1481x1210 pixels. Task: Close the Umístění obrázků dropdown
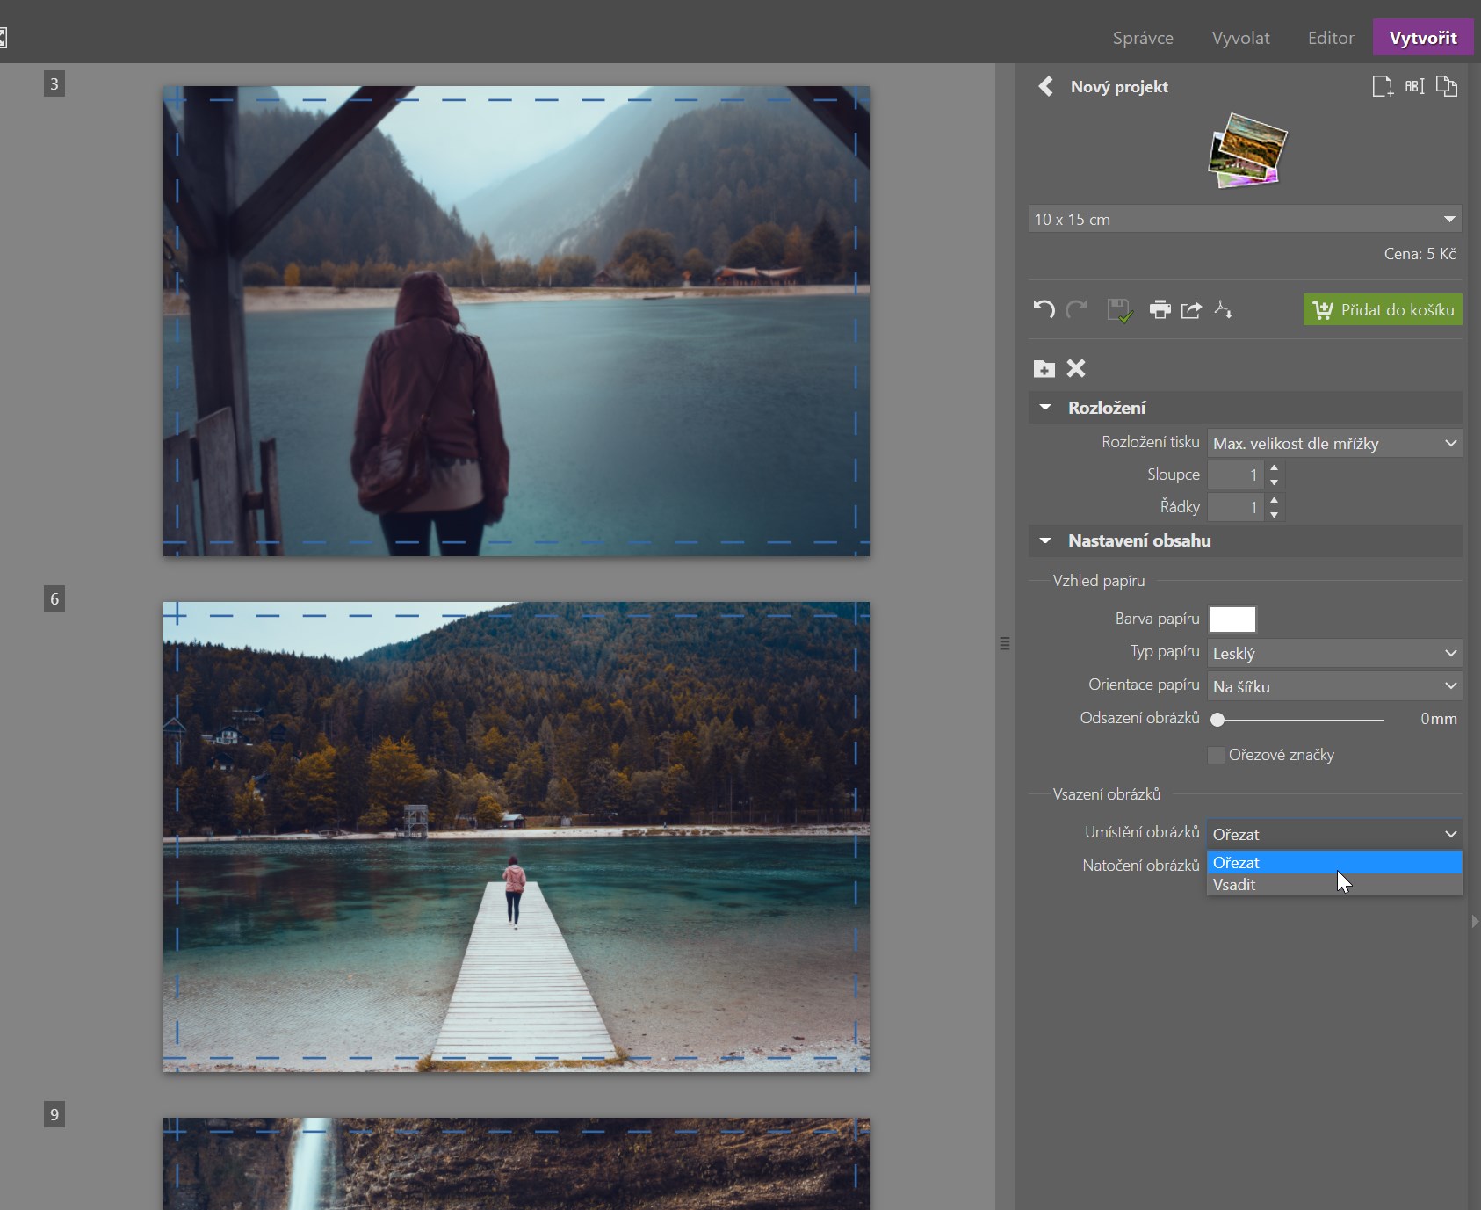[1334, 834]
